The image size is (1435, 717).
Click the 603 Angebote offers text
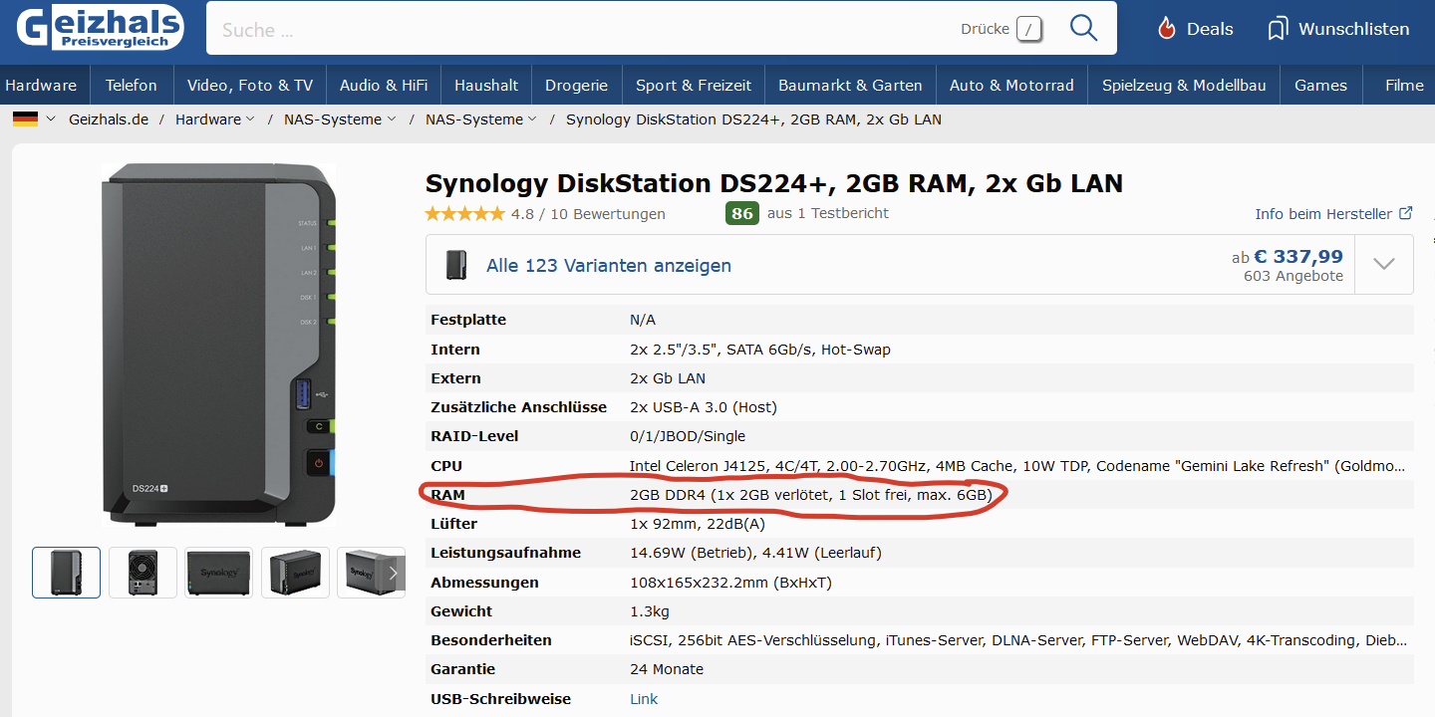click(x=1293, y=276)
